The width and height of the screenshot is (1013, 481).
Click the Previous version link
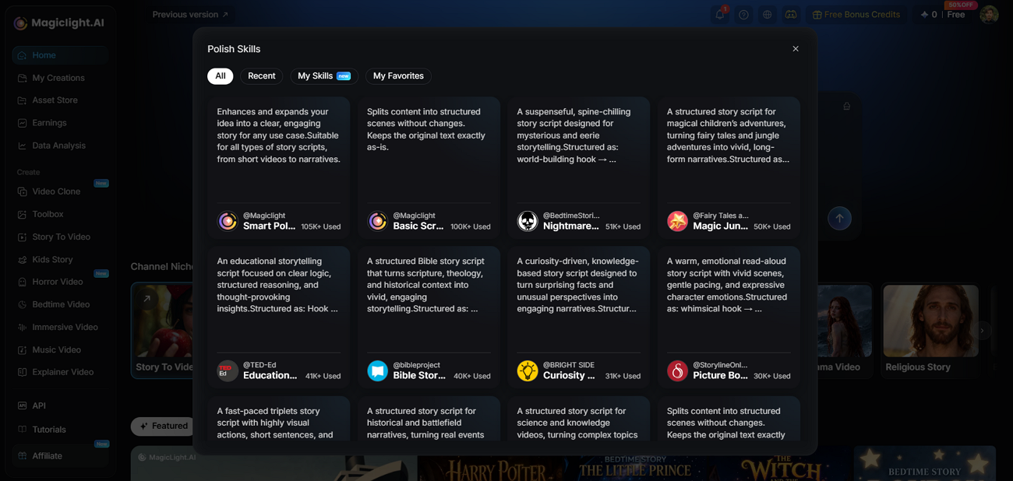tap(190, 15)
